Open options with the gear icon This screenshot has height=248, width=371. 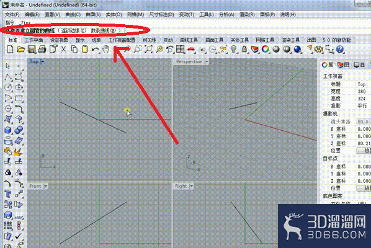[319, 49]
